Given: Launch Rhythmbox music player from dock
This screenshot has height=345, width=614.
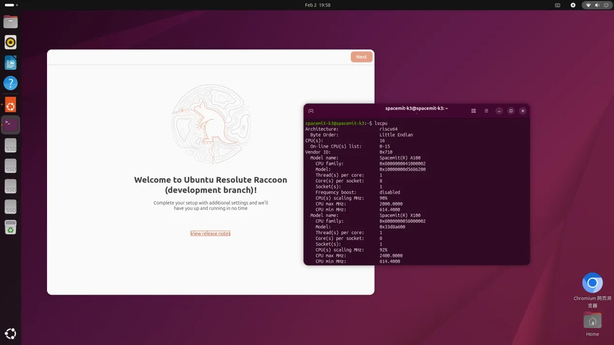Looking at the screenshot, I should point(10,42).
